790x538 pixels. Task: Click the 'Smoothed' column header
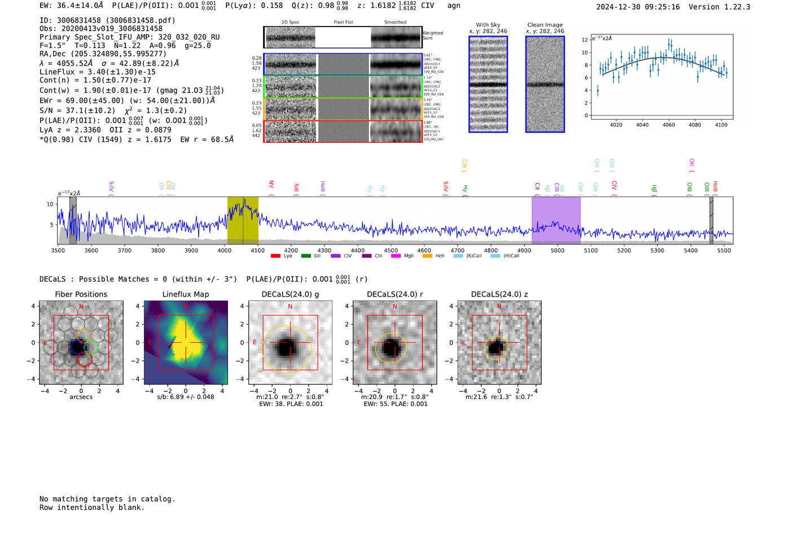pyautogui.click(x=396, y=23)
